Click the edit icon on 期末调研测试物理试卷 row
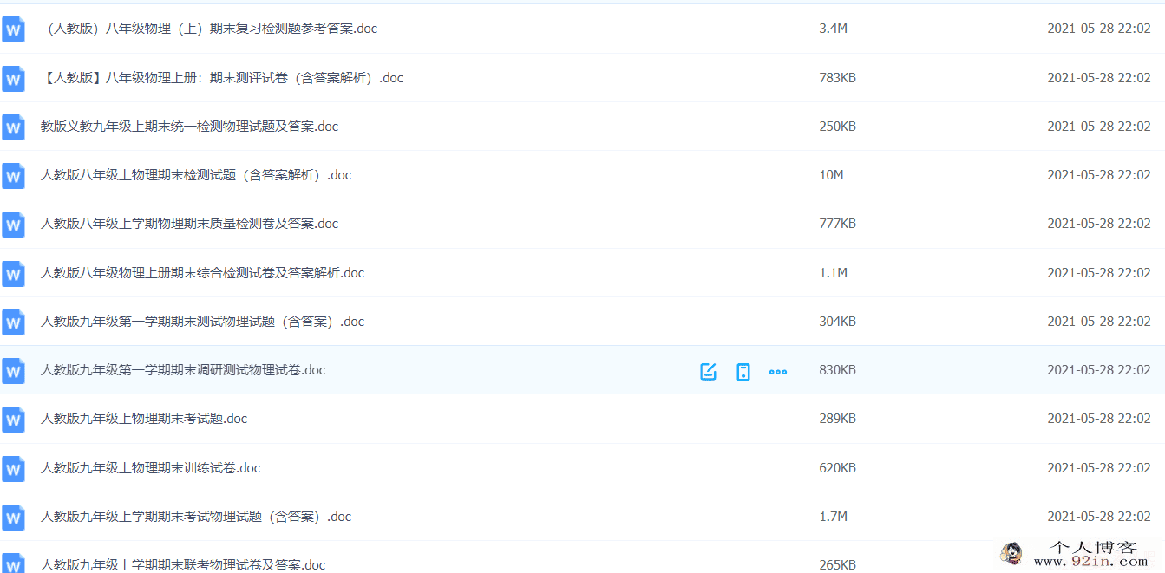This screenshot has height=573, width=1165. [708, 372]
